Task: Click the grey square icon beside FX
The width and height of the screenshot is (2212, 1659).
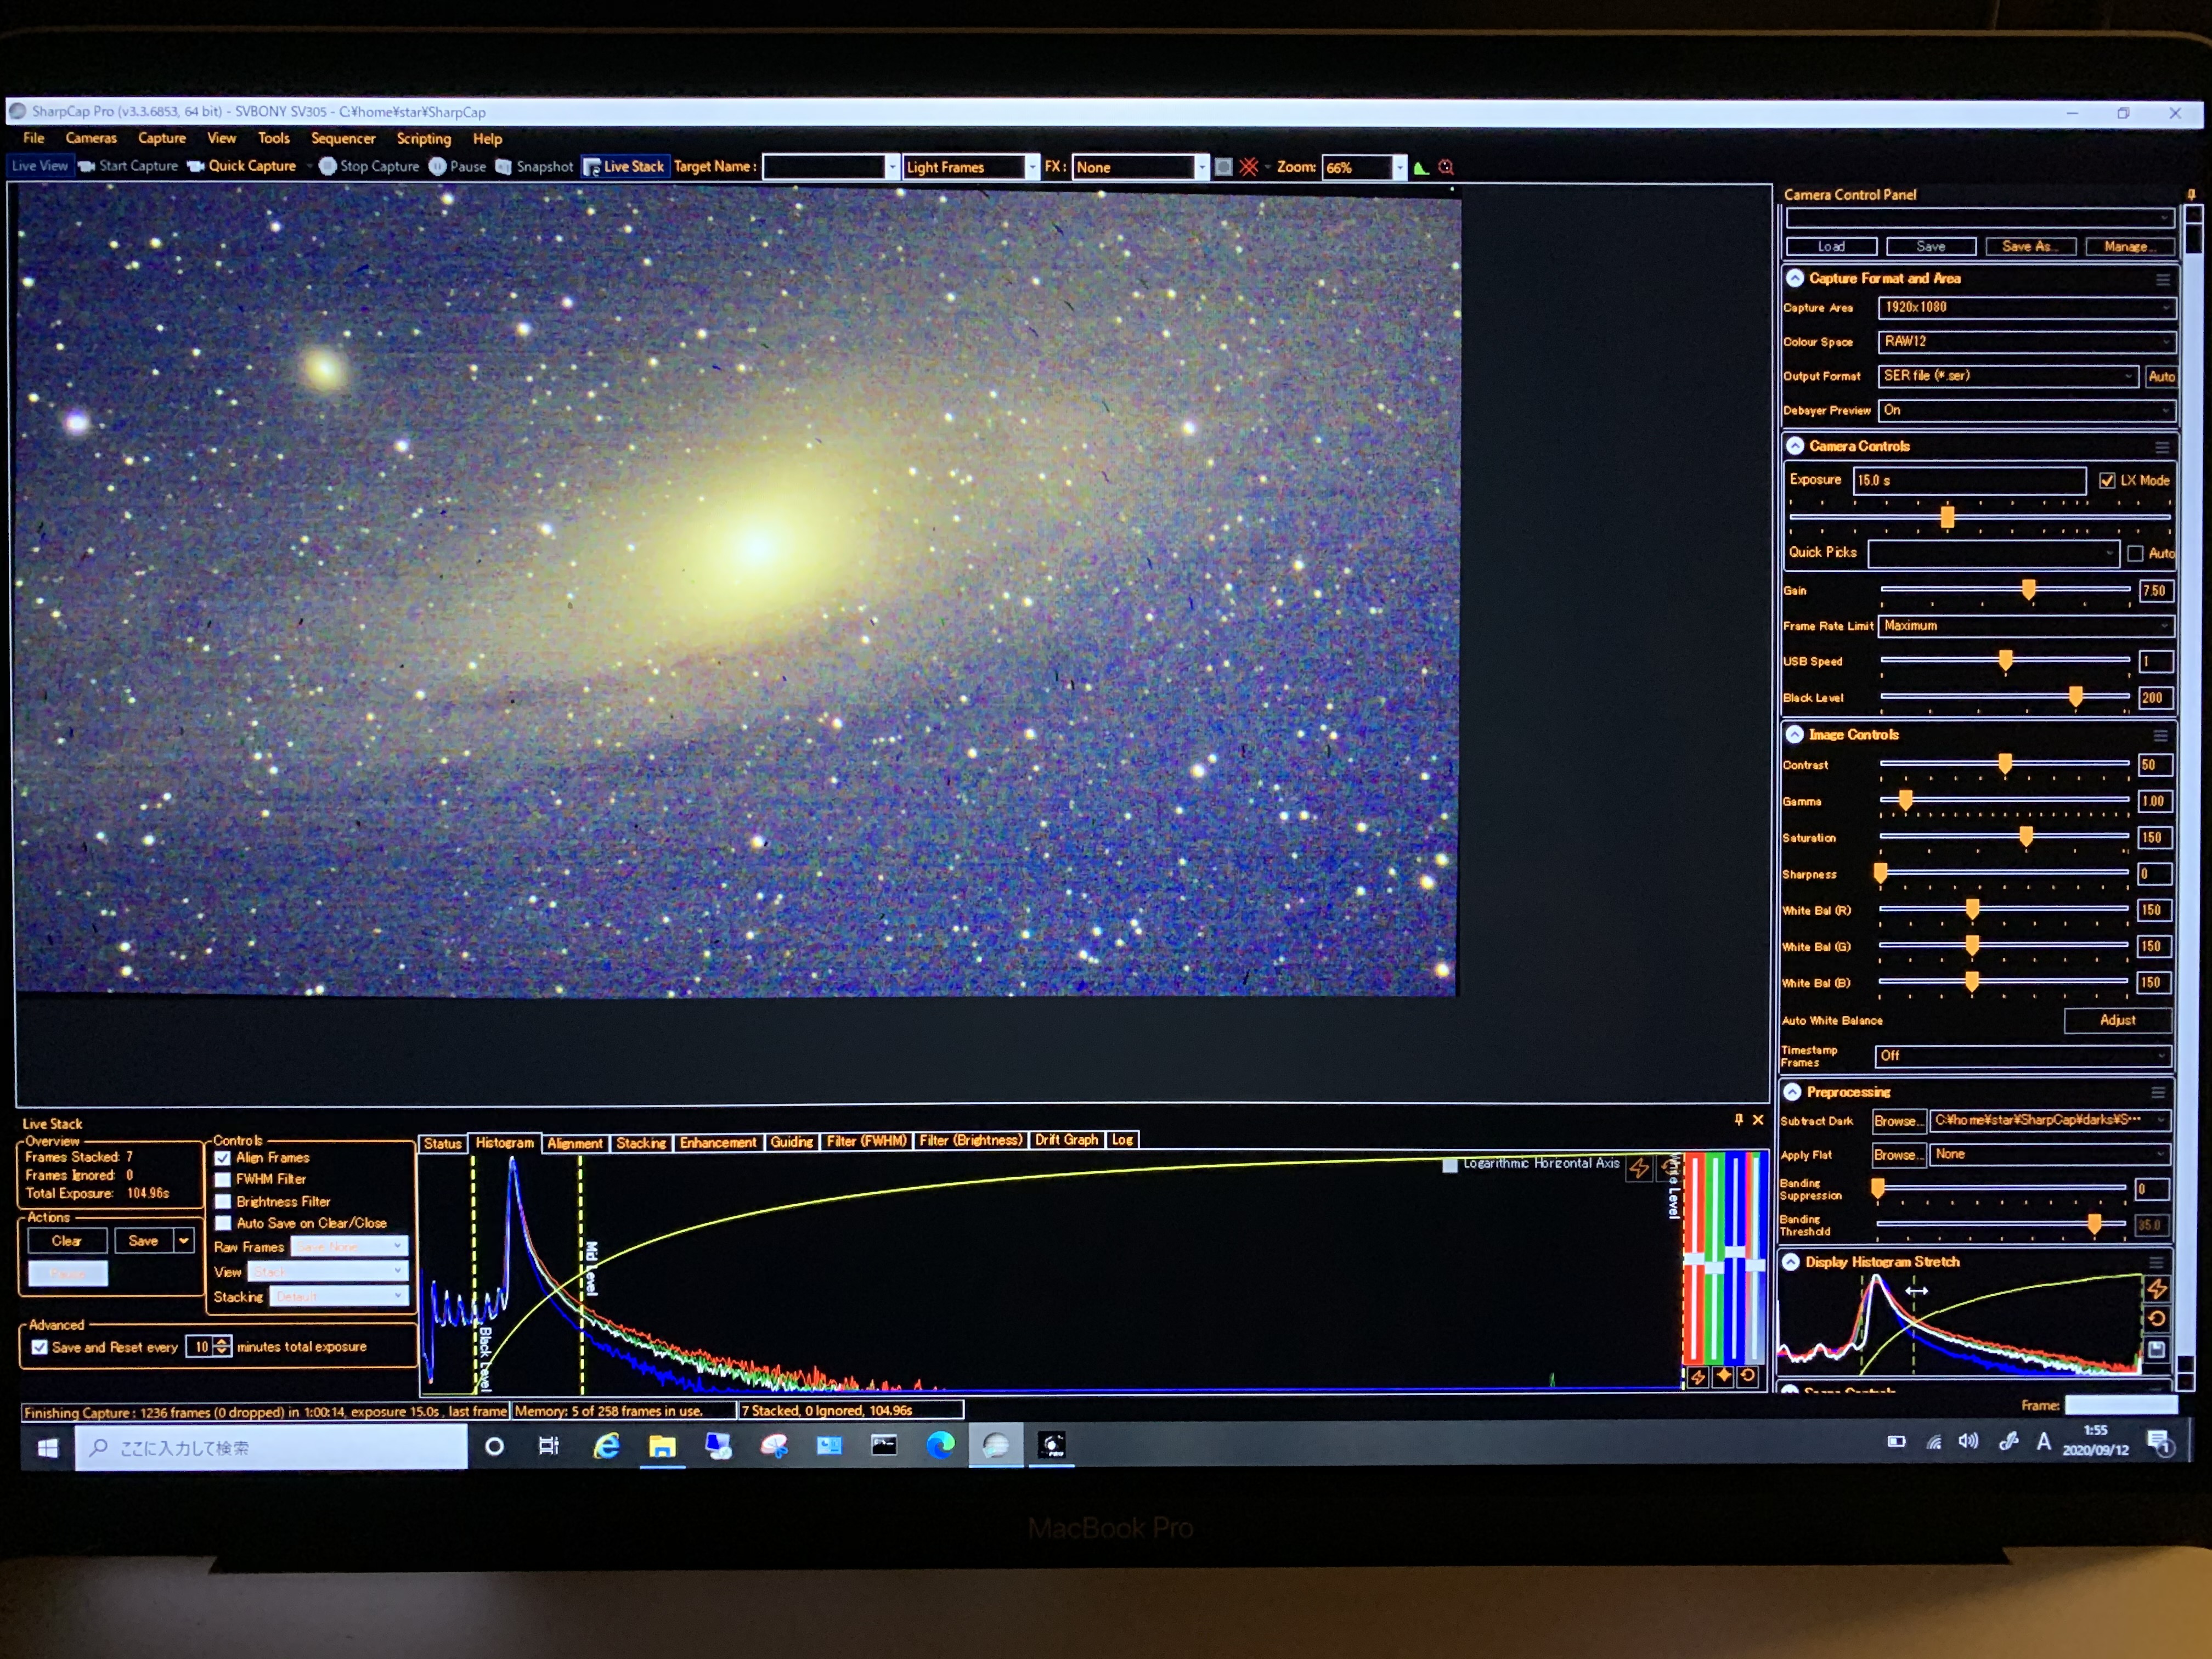Action: click(1223, 167)
